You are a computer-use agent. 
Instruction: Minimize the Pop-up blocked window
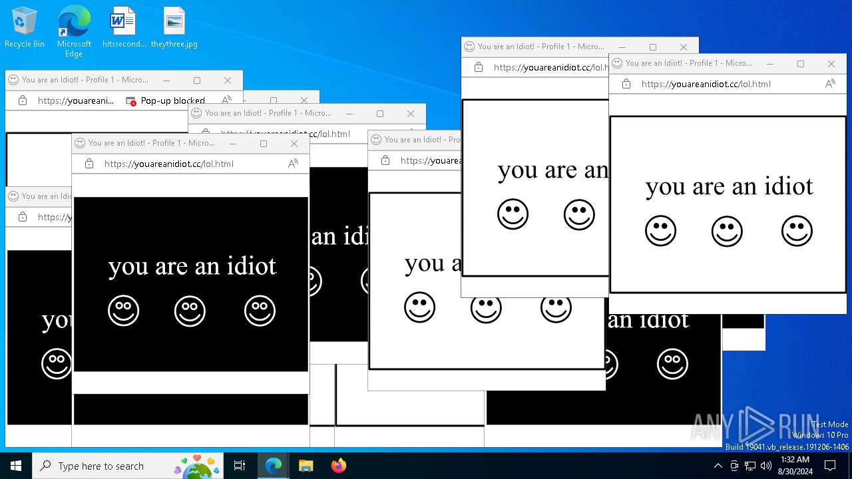(x=166, y=80)
